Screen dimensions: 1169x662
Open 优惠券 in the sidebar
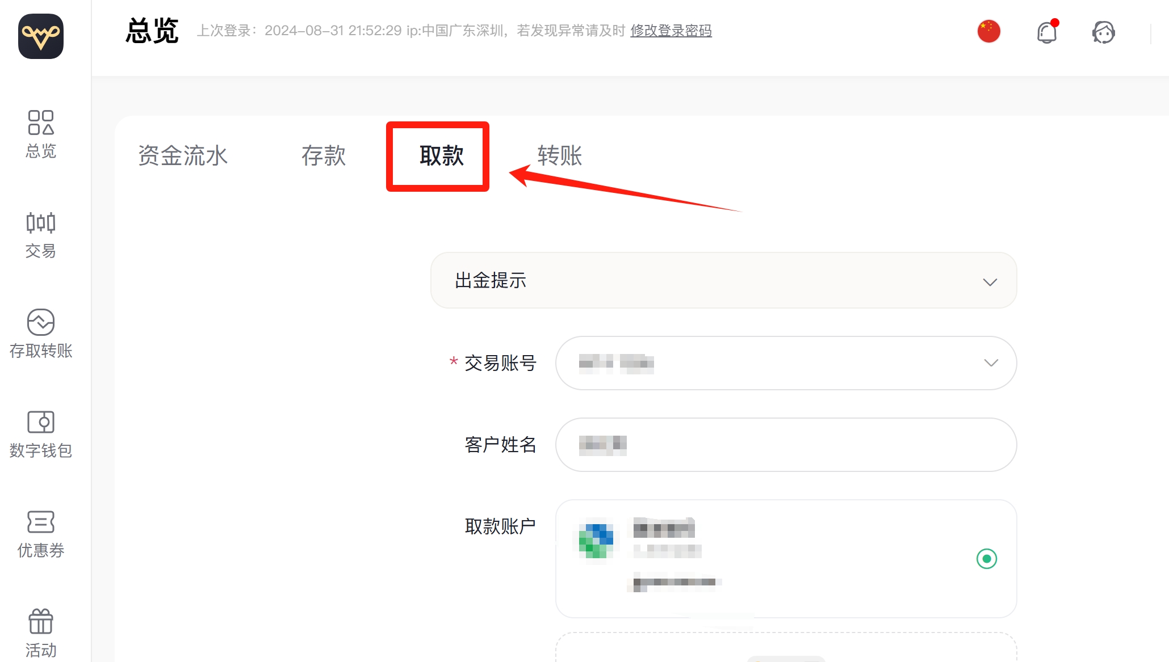(41, 534)
